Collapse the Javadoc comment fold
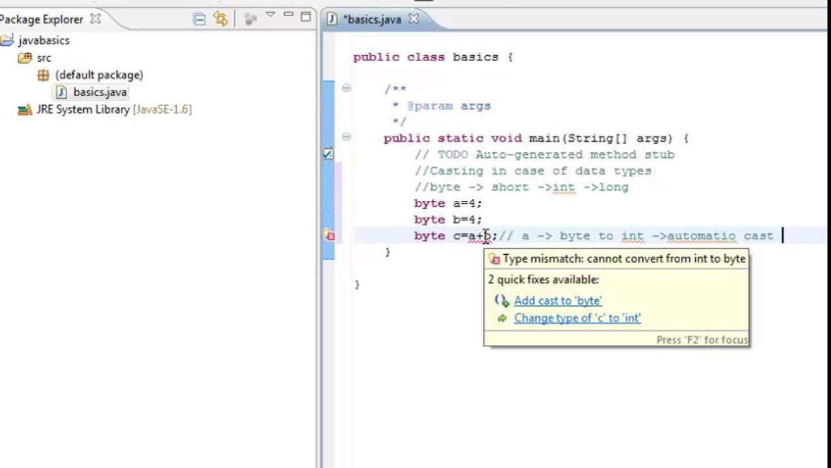 (347, 88)
